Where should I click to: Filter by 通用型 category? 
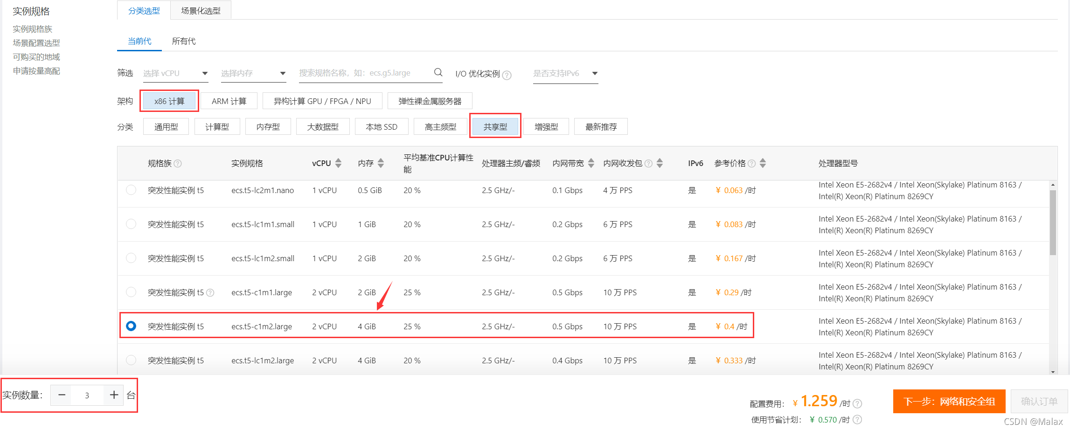tap(166, 127)
